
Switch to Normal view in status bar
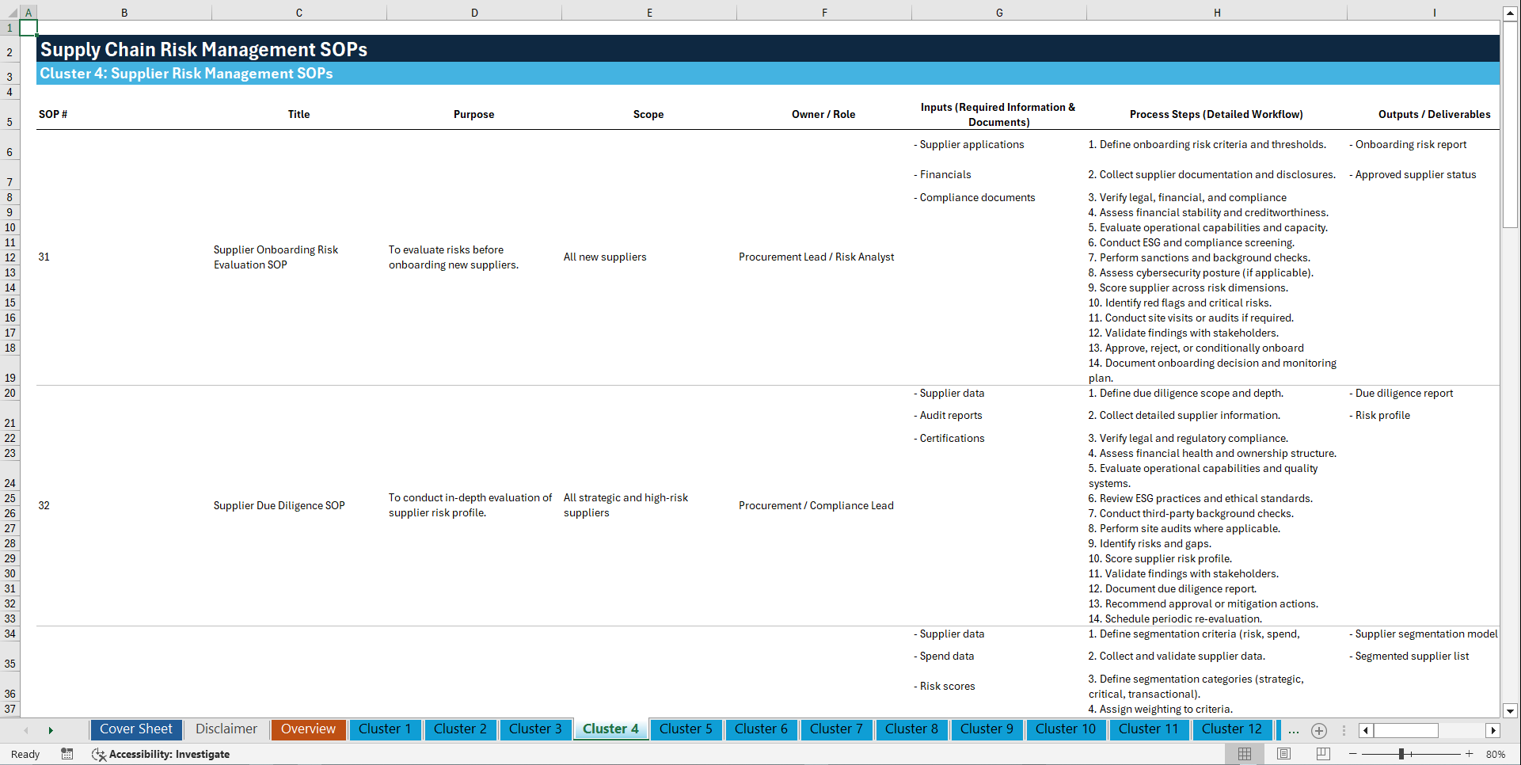coord(1244,754)
